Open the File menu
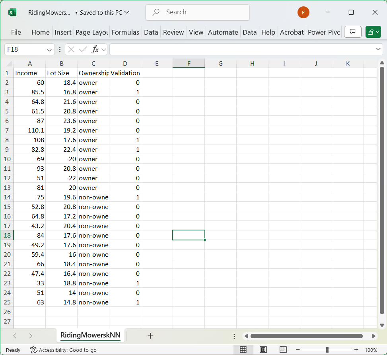The image size is (387, 355). (x=16, y=32)
